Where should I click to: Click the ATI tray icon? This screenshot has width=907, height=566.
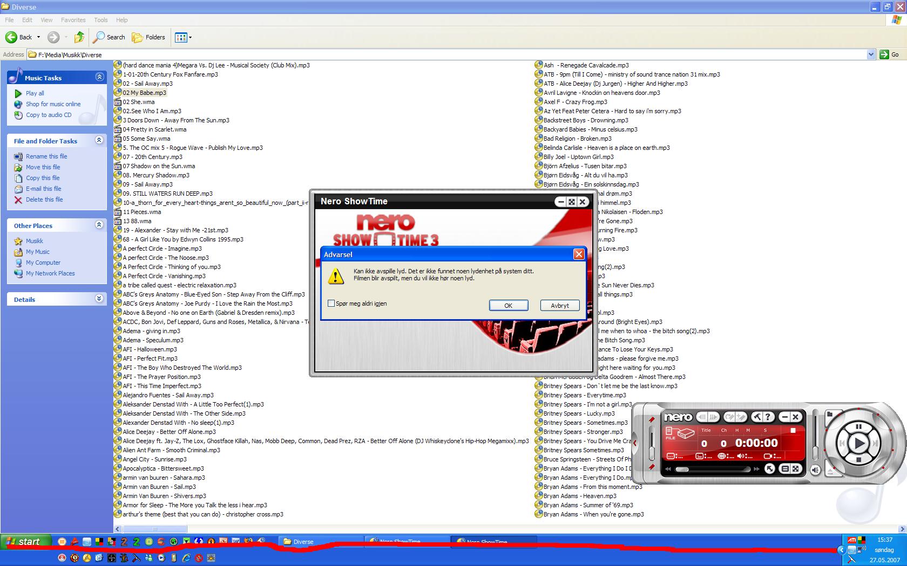click(x=851, y=540)
